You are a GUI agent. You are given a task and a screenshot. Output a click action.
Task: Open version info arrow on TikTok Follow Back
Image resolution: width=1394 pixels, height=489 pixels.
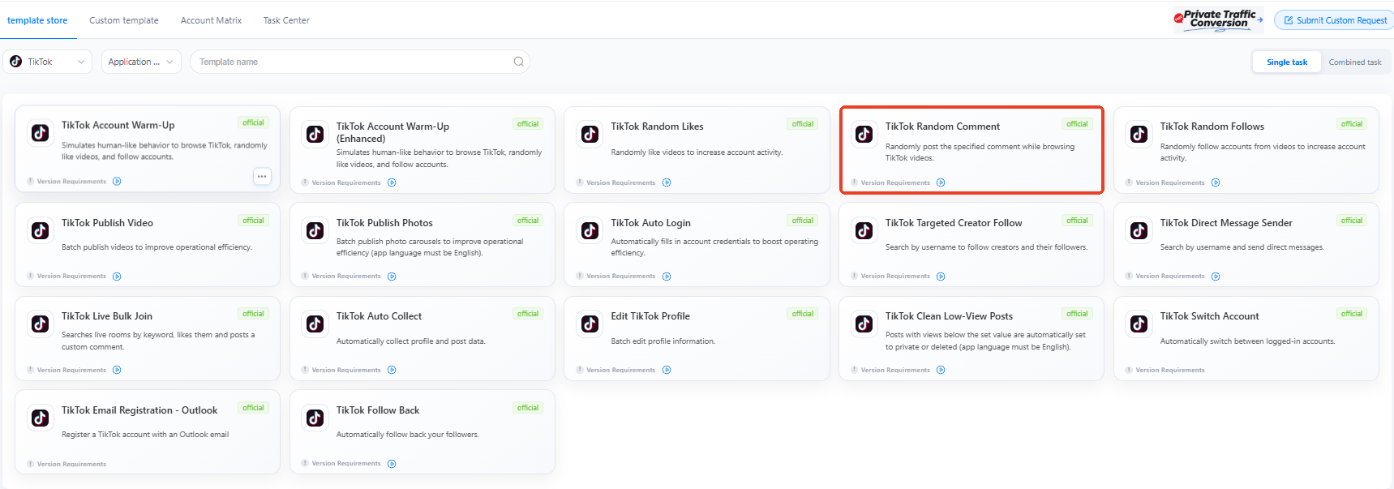pos(392,464)
